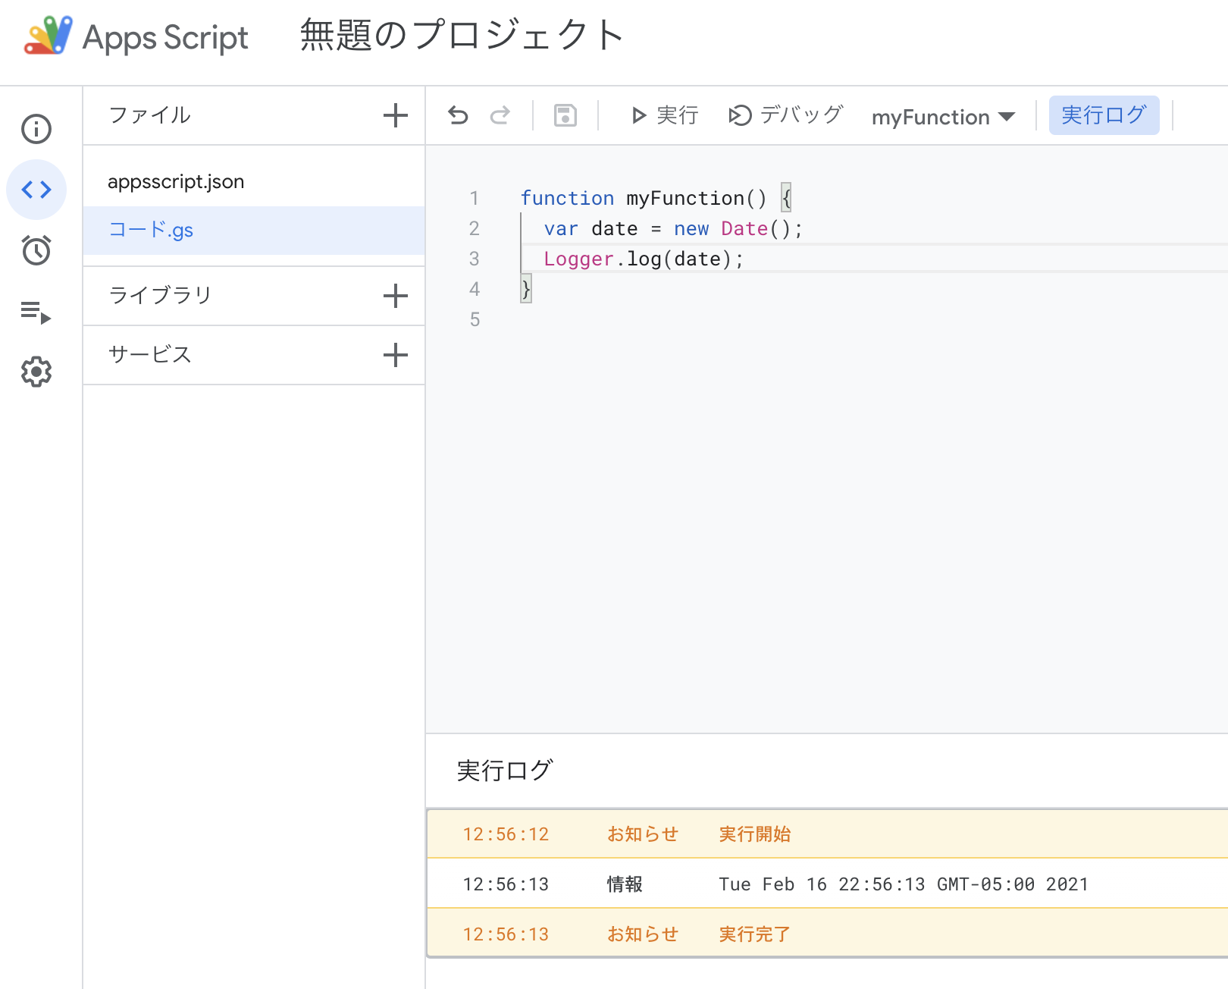Open the Executions list icon
Screen dimensions: 1228x989
pyautogui.click(x=36, y=312)
